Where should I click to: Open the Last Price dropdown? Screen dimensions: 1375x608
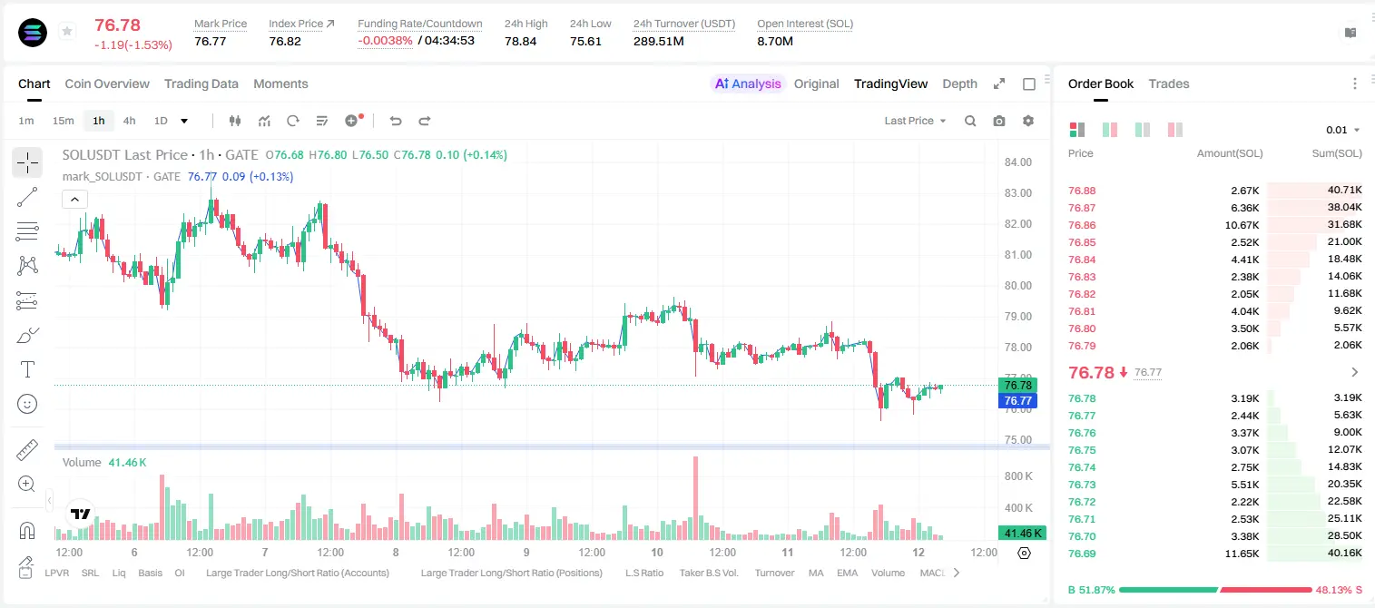[x=916, y=121]
